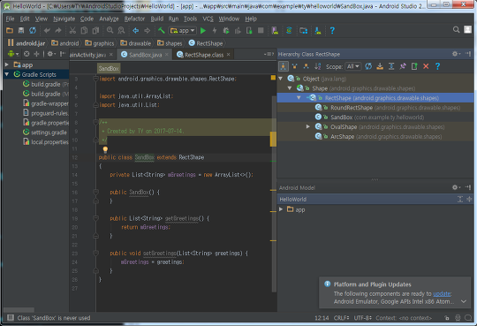Click the Expand All icon in Hierarchy toolbar
477x326 pixels.
pos(391,66)
